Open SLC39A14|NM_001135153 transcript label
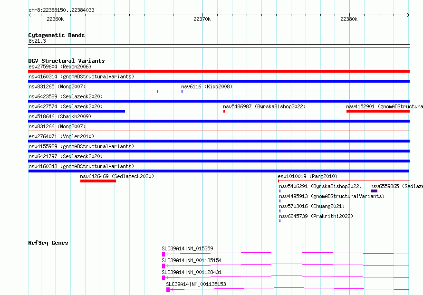423x295 pixels. click(x=196, y=284)
